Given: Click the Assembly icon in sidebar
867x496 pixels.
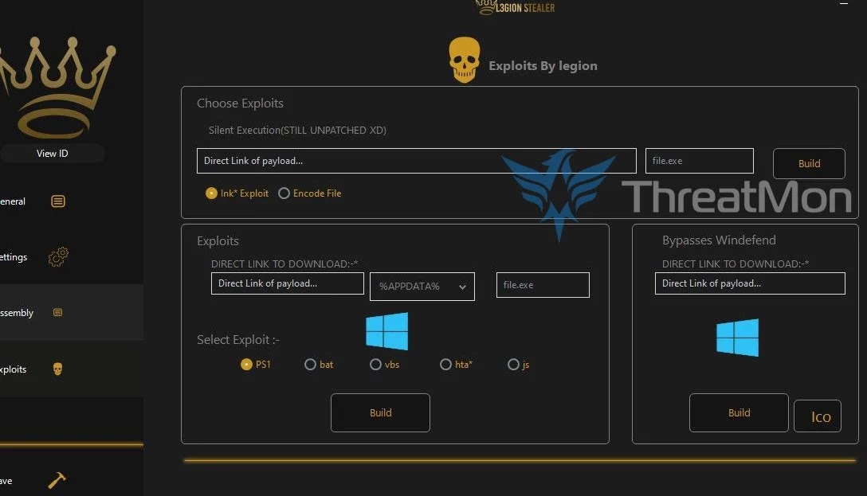Looking at the screenshot, I should [57, 313].
